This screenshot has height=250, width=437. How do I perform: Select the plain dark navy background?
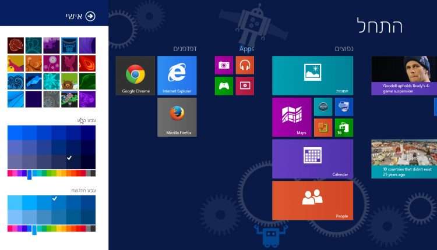coord(33,99)
